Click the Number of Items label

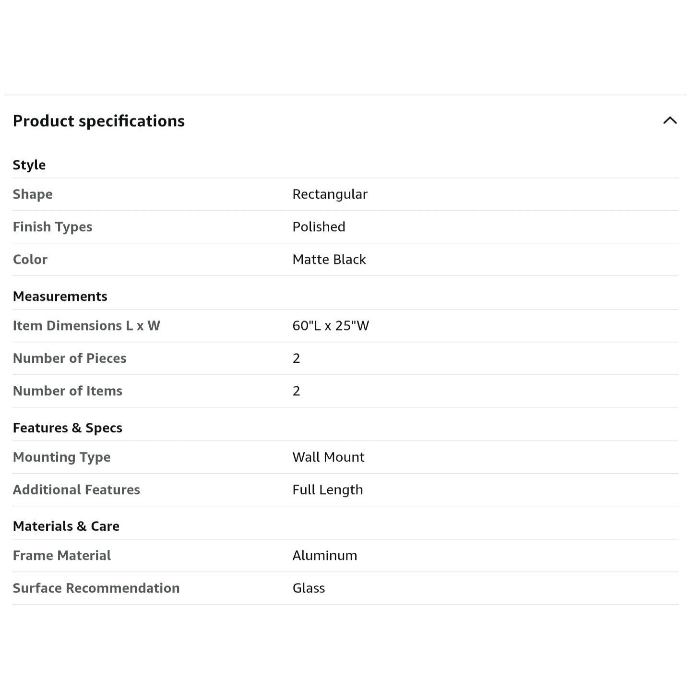tap(68, 391)
